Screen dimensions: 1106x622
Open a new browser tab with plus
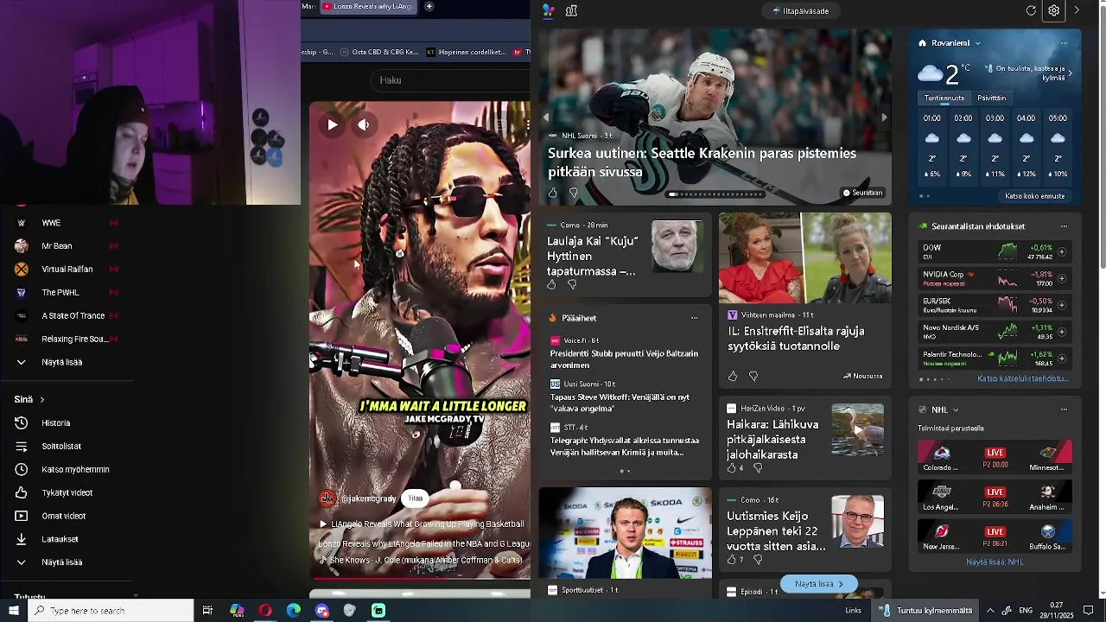coord(429,7)
